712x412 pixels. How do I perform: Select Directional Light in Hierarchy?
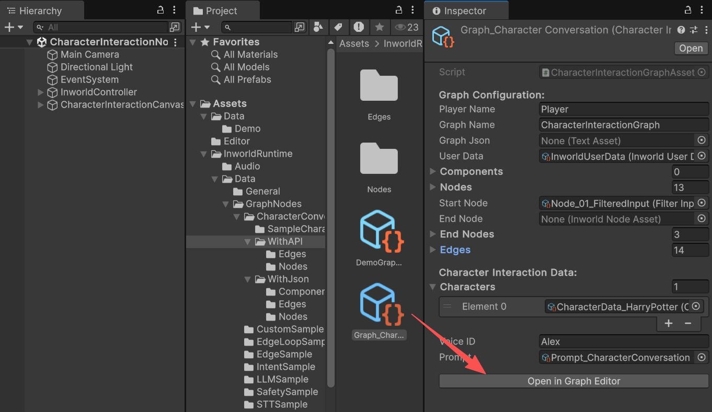click(x=96, y=67)
